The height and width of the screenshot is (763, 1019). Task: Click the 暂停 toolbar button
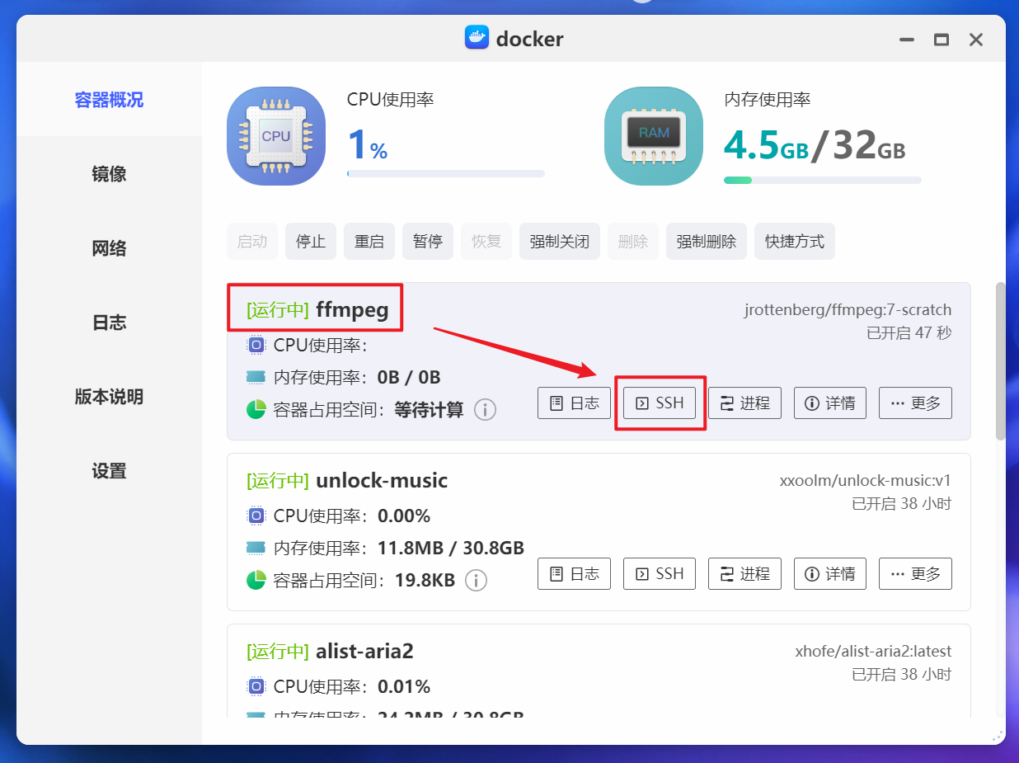[x=428, y=242]
